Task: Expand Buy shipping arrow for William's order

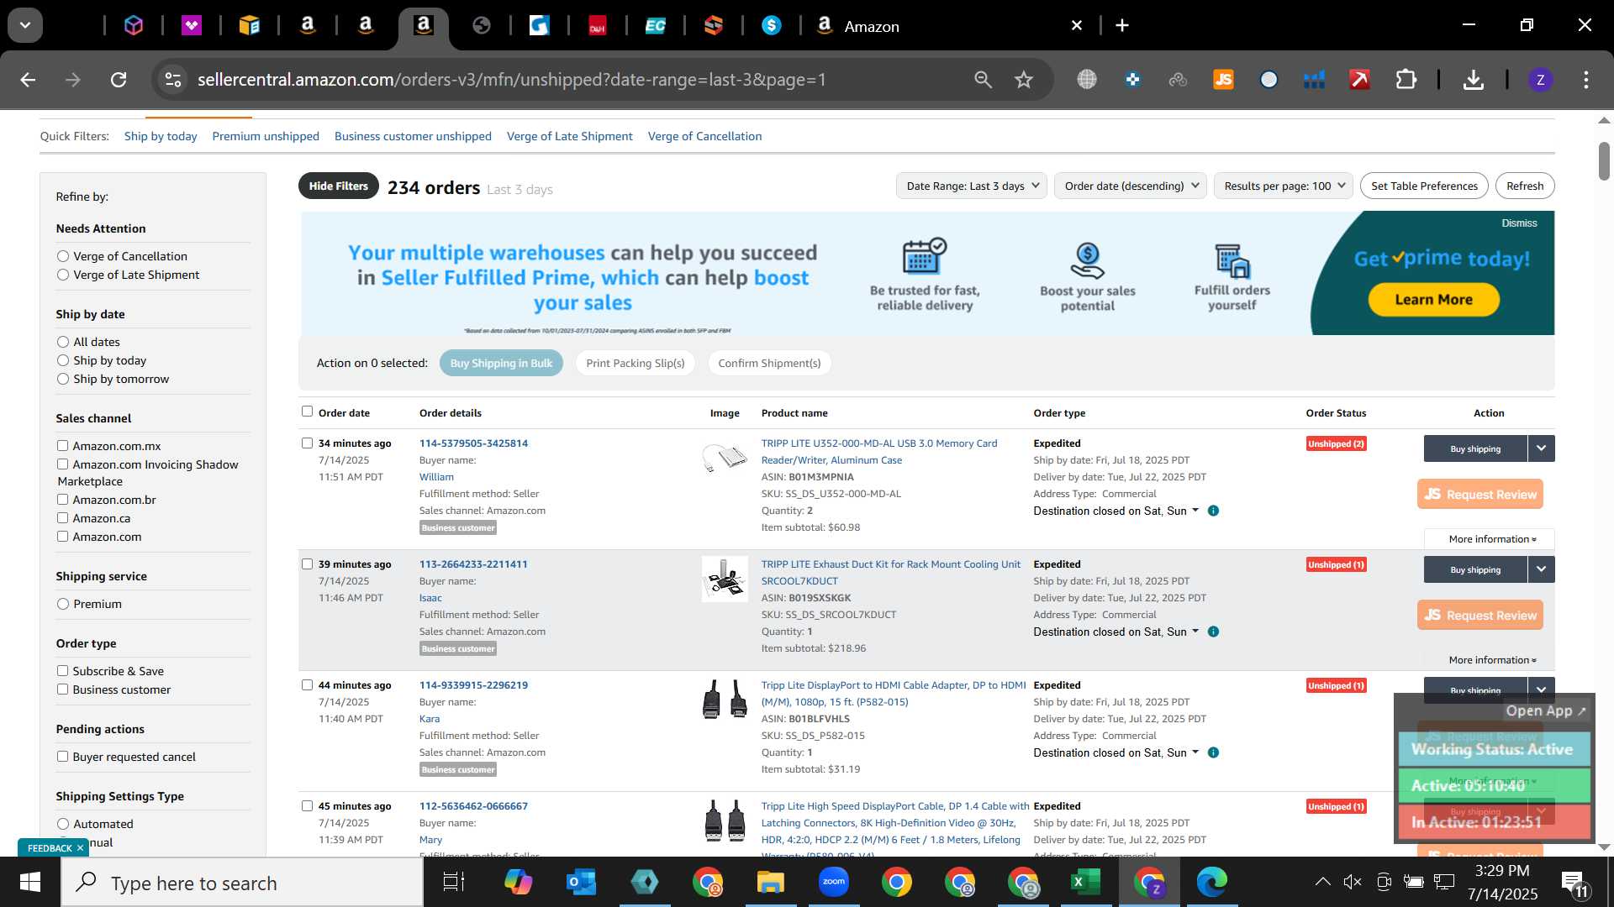Action: pyautogui.click(x=1541, y=448)
